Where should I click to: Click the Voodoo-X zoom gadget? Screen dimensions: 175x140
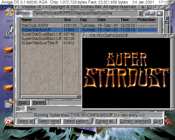pyautogui.click(x=155, y=7)
